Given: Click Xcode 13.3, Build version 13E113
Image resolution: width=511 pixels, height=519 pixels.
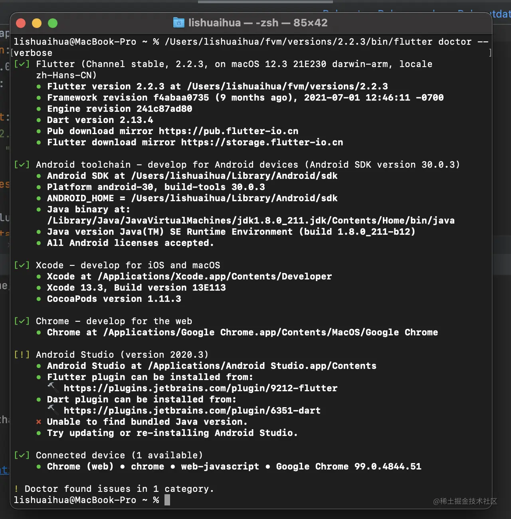Looking at the screenshot, I should (x=136, y=288).
